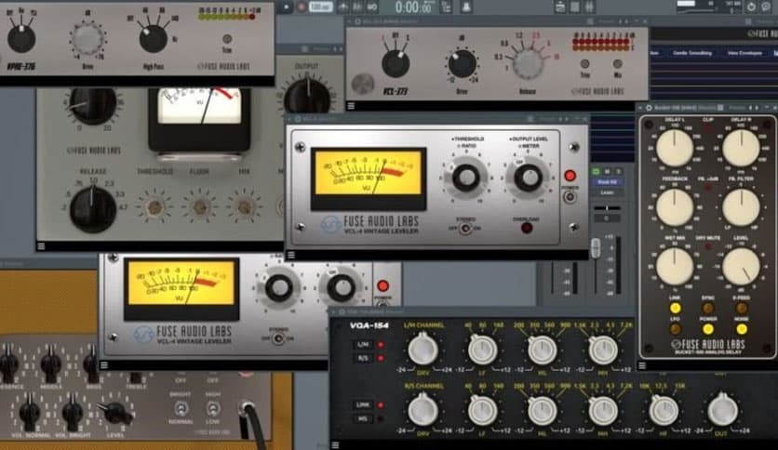Click the Output knob behind VCL-373 window
Screen dimensions: 778x450
click(x=308, y=96)
